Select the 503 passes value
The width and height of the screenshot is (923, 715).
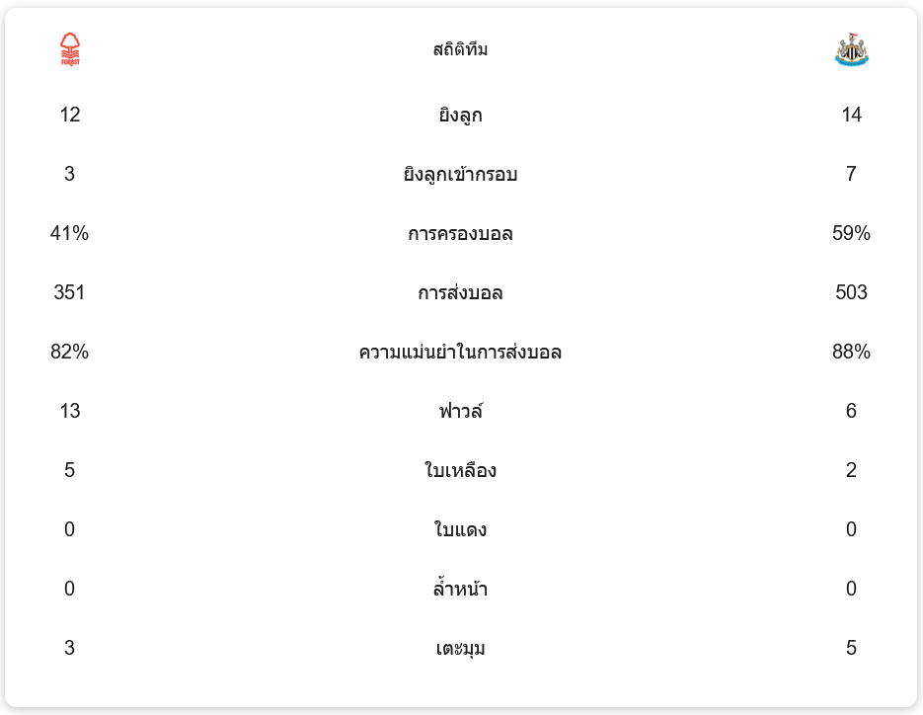[x=851, y=293]
